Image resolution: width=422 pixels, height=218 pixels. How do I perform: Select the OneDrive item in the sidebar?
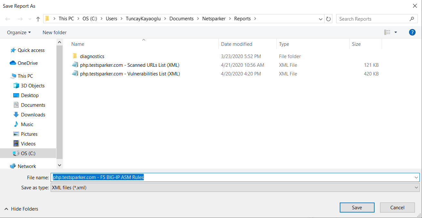tap(28, 63)
